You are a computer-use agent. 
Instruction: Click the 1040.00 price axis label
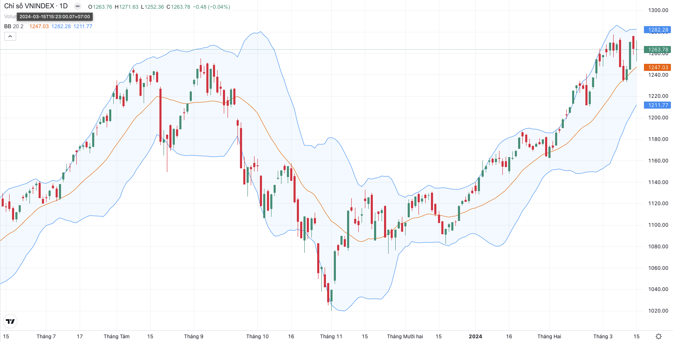coord(658,289)
